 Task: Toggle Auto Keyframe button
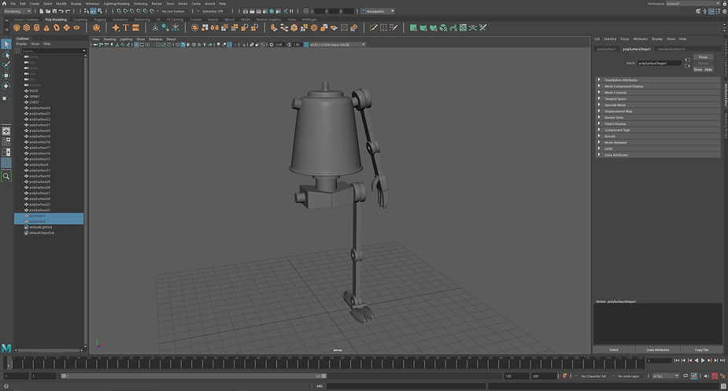[715, 376]
